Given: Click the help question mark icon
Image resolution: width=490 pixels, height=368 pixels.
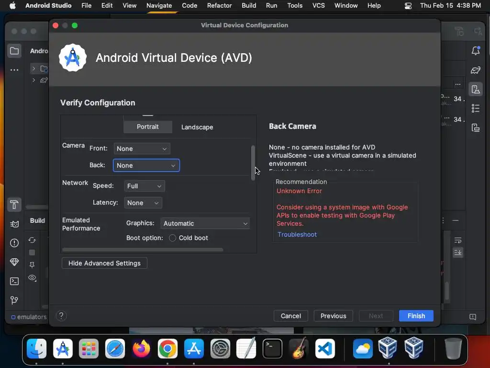Looking at the screenshot, I should click(x=61, y=316).
